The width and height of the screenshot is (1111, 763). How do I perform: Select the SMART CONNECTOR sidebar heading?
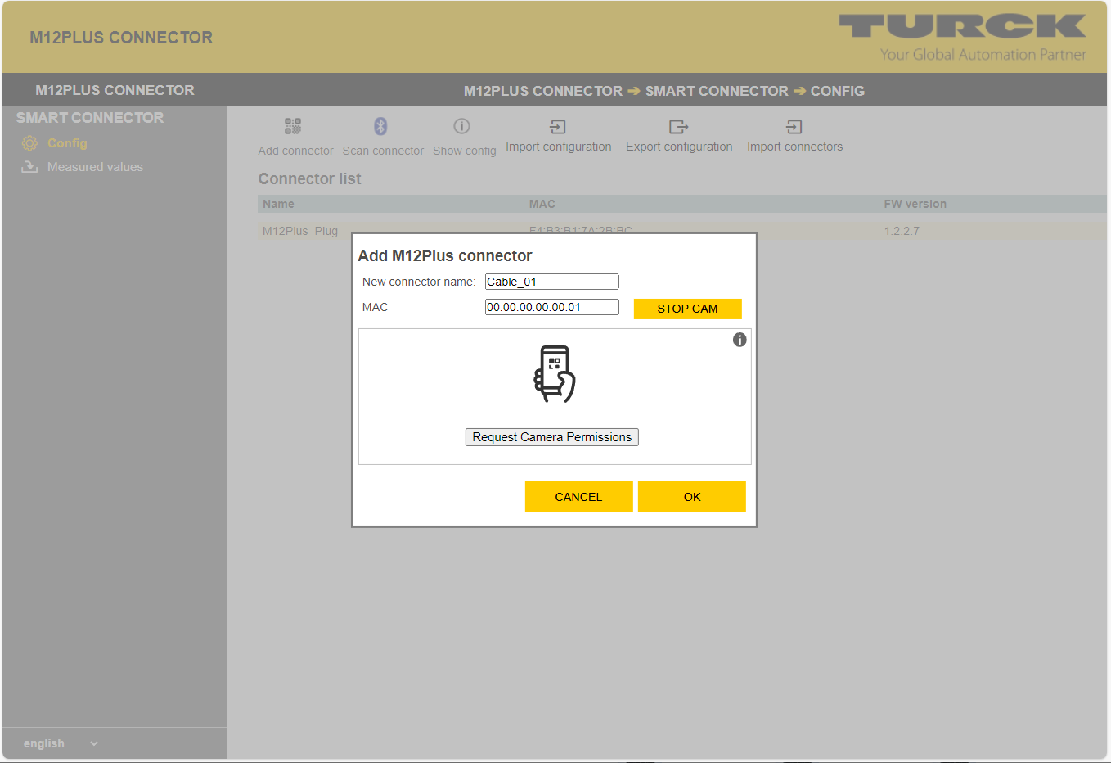[90, 118]
